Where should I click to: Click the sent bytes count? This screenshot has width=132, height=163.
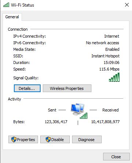coord(56,122)
